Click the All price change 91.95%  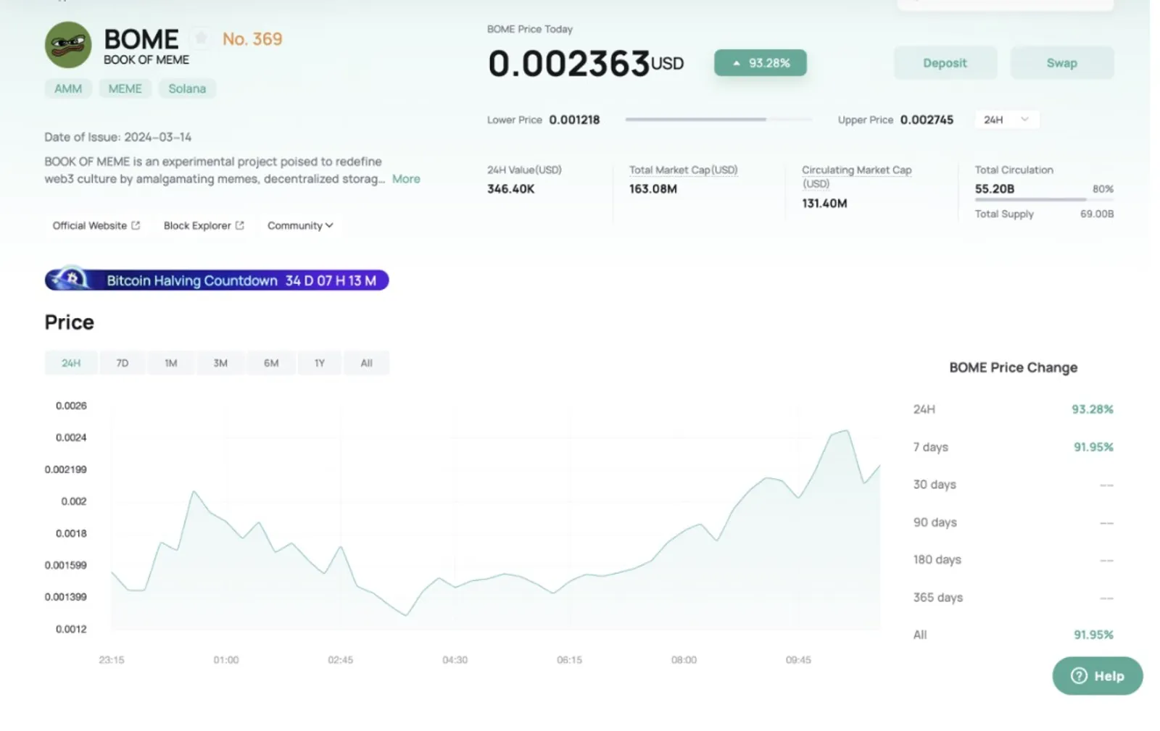(x=1093, y=635)
